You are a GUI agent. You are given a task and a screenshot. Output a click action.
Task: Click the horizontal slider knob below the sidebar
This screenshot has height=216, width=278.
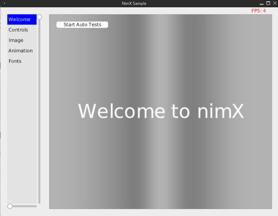pyautogui.click(x=10, y=206)
